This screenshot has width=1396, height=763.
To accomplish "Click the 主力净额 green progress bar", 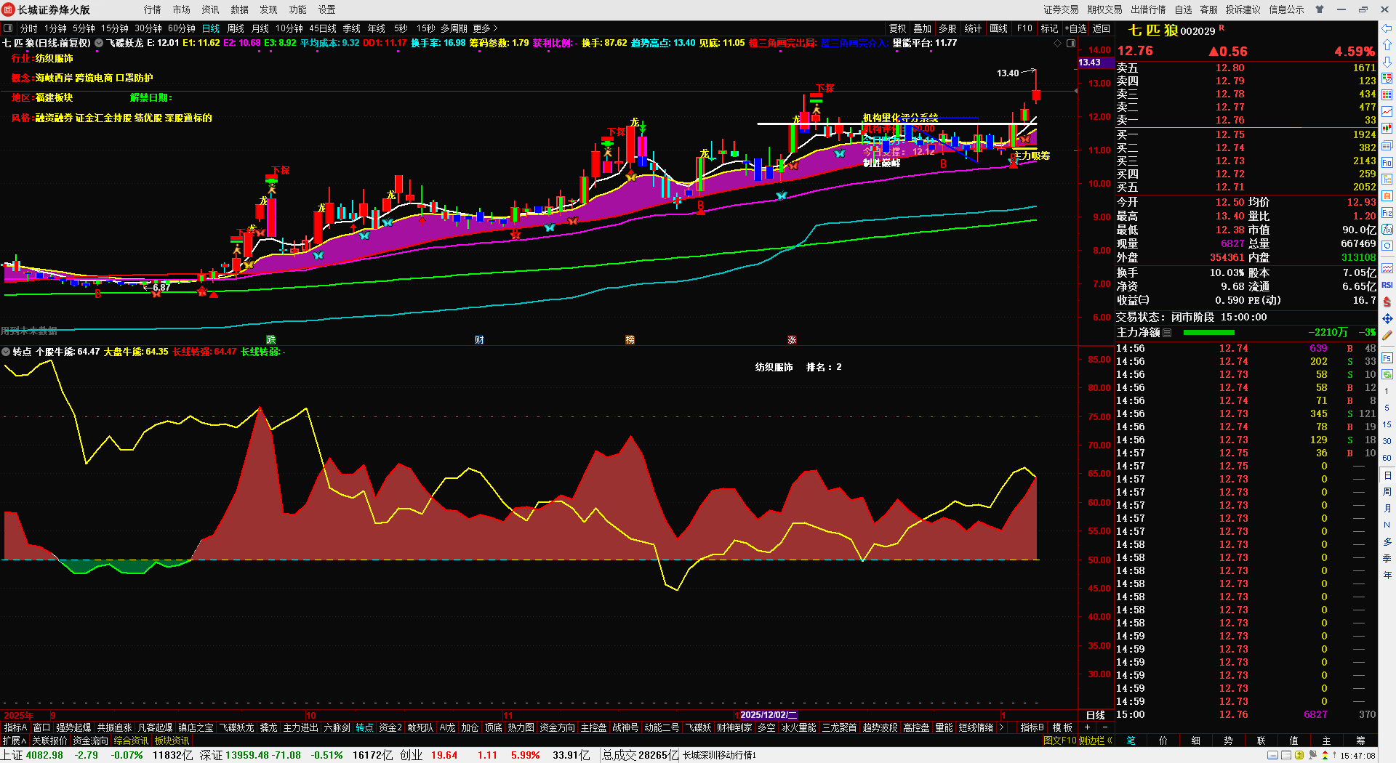I will (x=1209, y=333).
